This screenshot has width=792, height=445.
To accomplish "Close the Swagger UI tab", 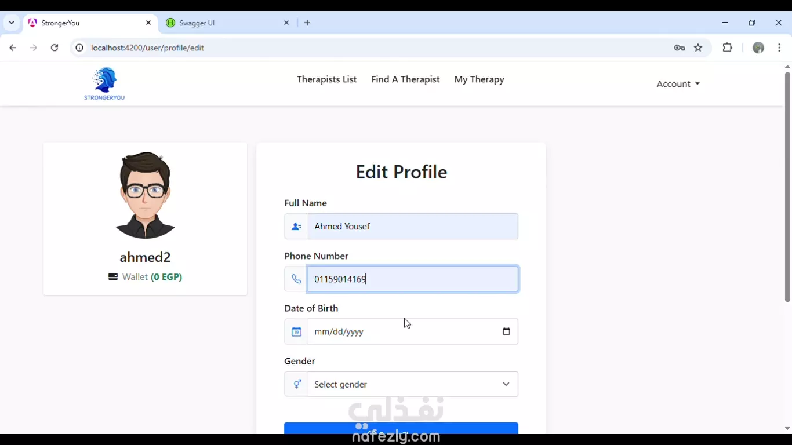I will point(286,23).
